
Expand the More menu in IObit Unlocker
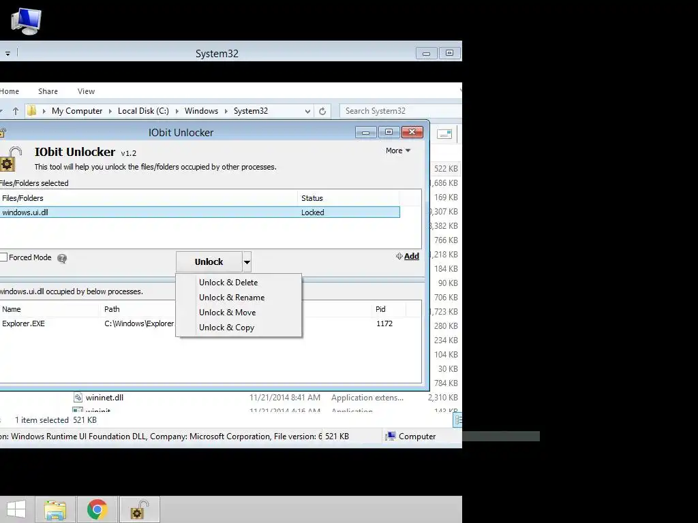tap(398, 150)
